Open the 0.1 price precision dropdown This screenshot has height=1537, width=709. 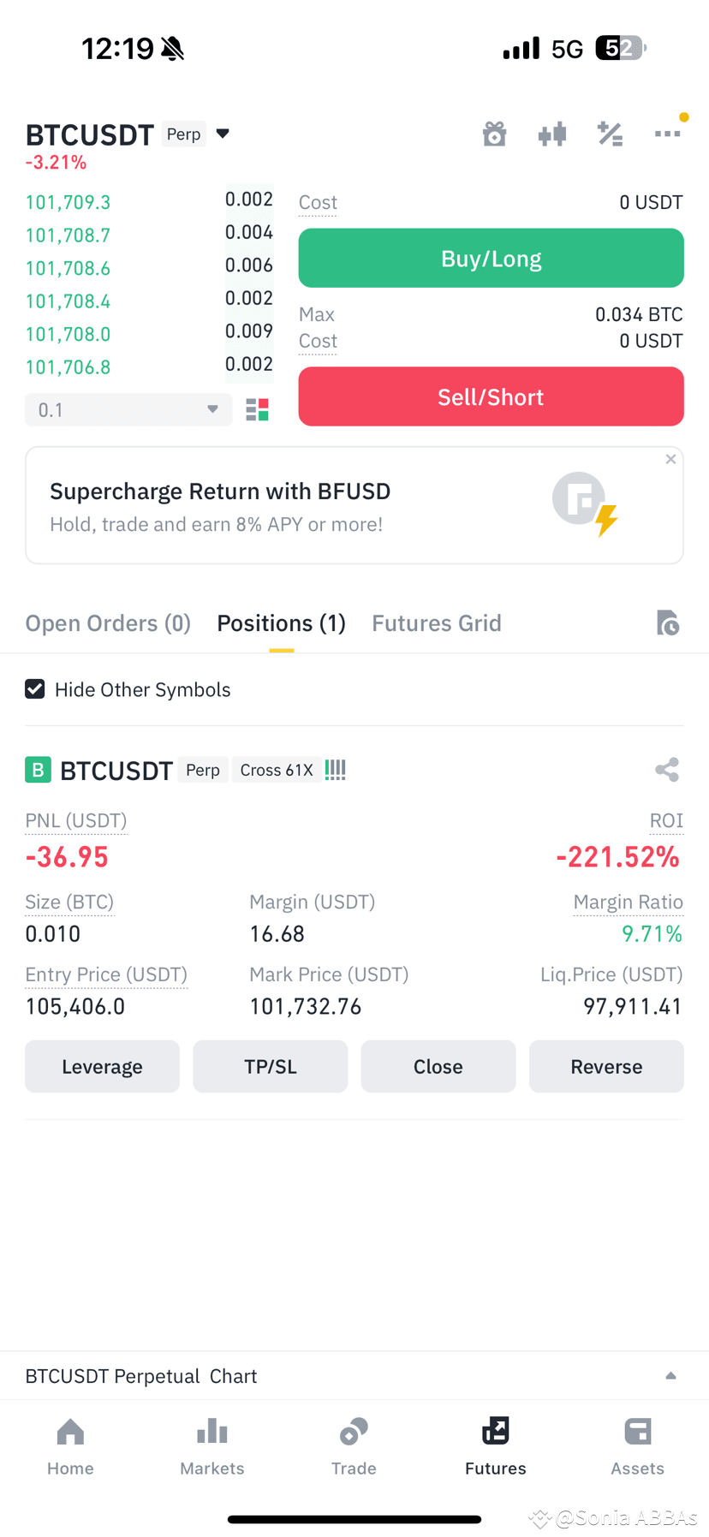click(x=128, y=410)
